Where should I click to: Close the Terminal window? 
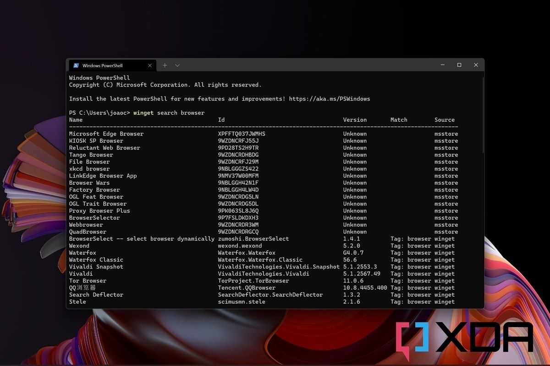pos(476,65)
